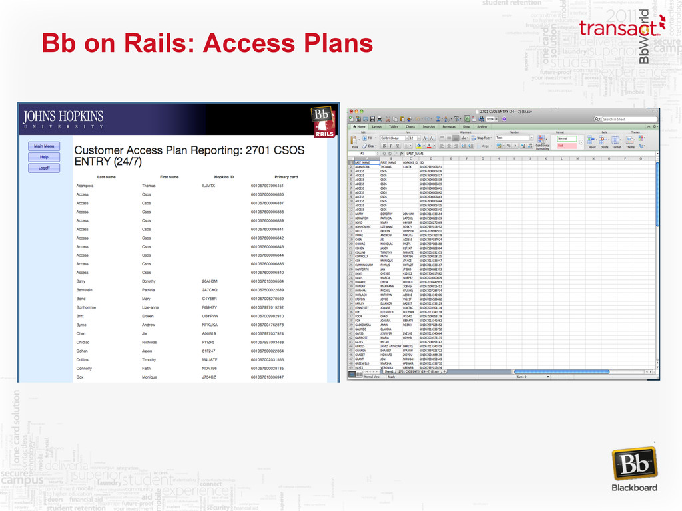
Task: Click the Paste icon in Home ribbon
Action: coord(354,141)
